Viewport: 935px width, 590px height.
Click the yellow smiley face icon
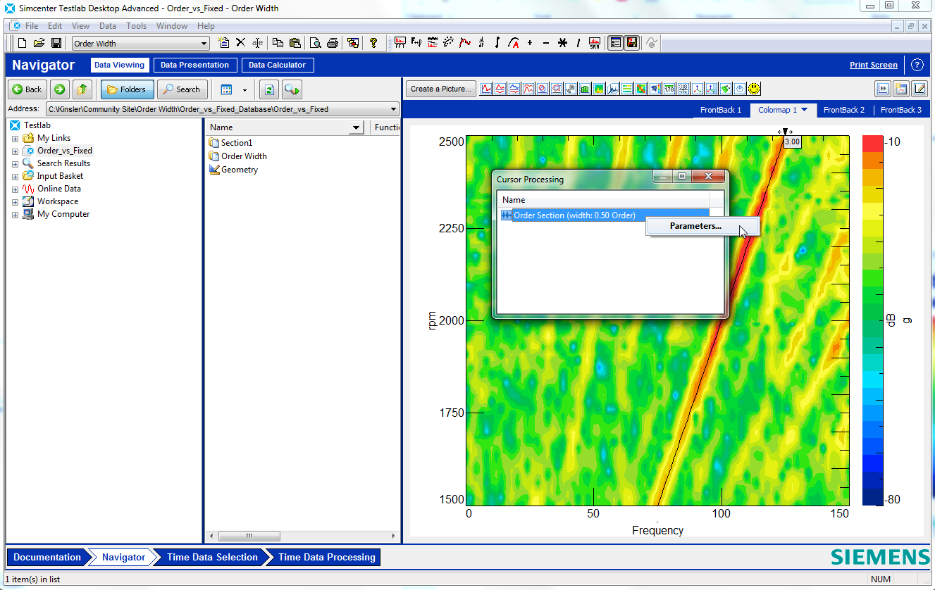pos(754,89)
